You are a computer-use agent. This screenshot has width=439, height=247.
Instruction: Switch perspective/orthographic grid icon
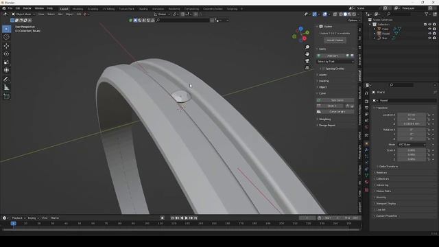[307, 67]
